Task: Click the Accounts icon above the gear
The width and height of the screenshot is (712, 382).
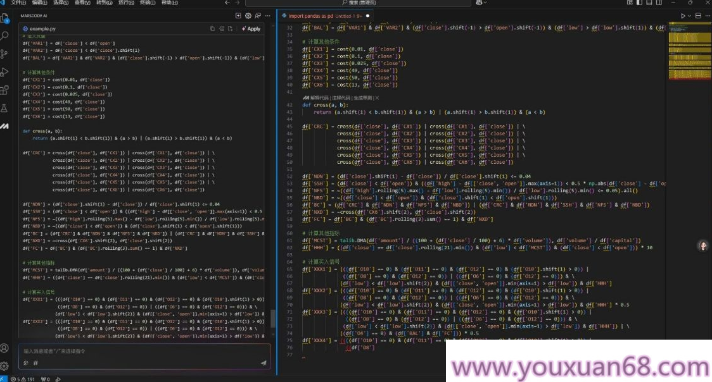Action: coord(4,349)
